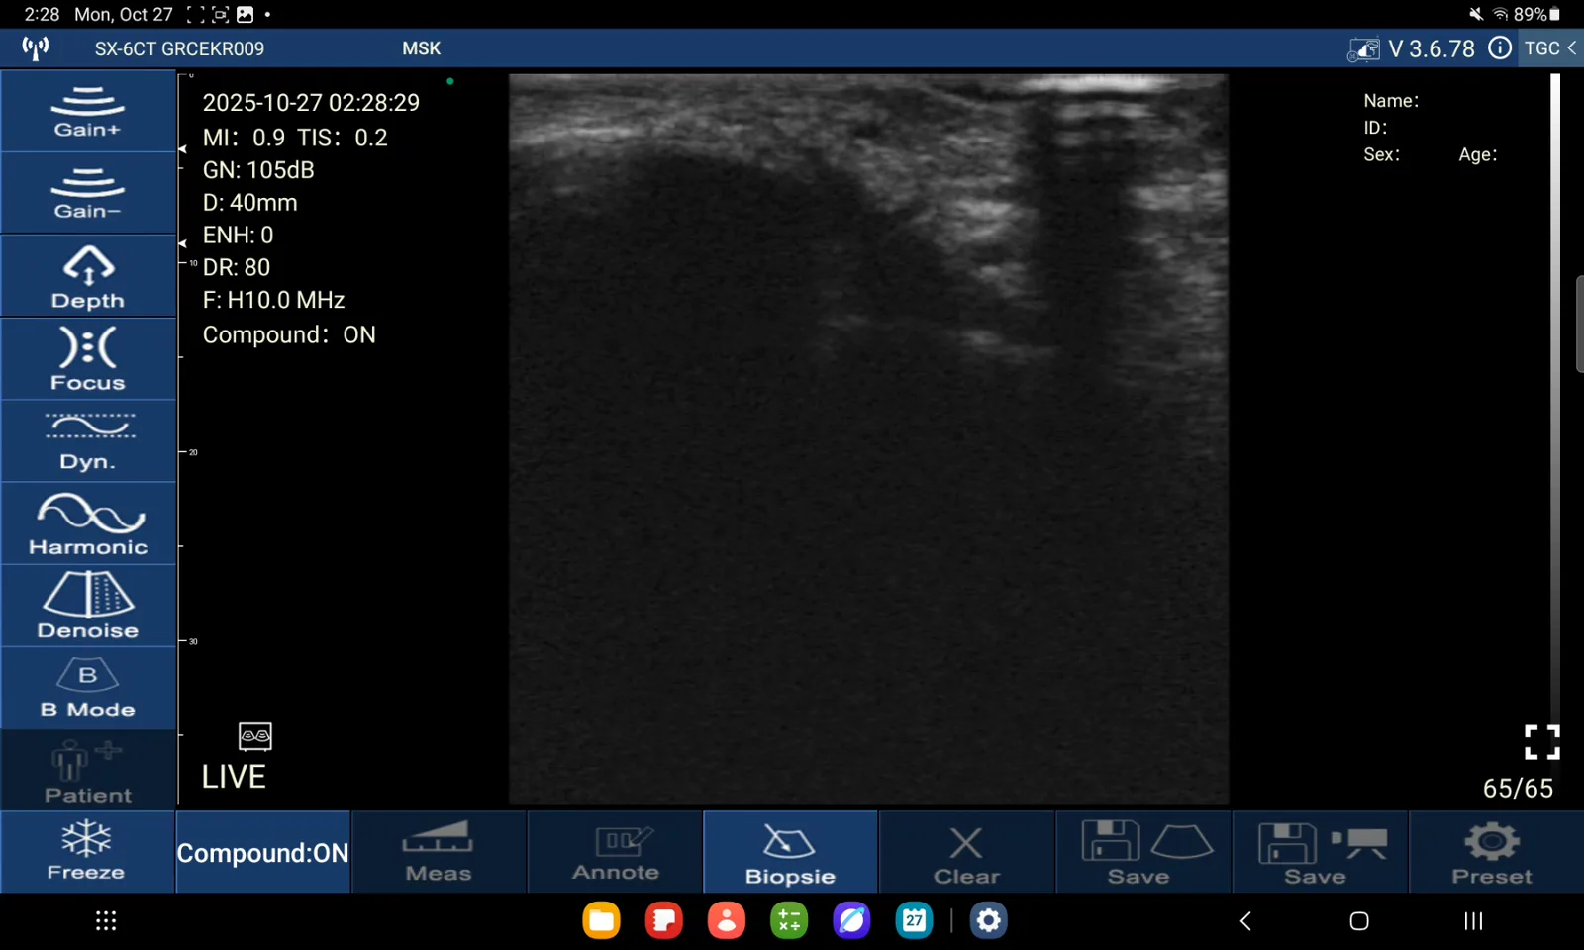Change the Focus position setting
The image size is (1584, 950).
[x=88, y=358]
